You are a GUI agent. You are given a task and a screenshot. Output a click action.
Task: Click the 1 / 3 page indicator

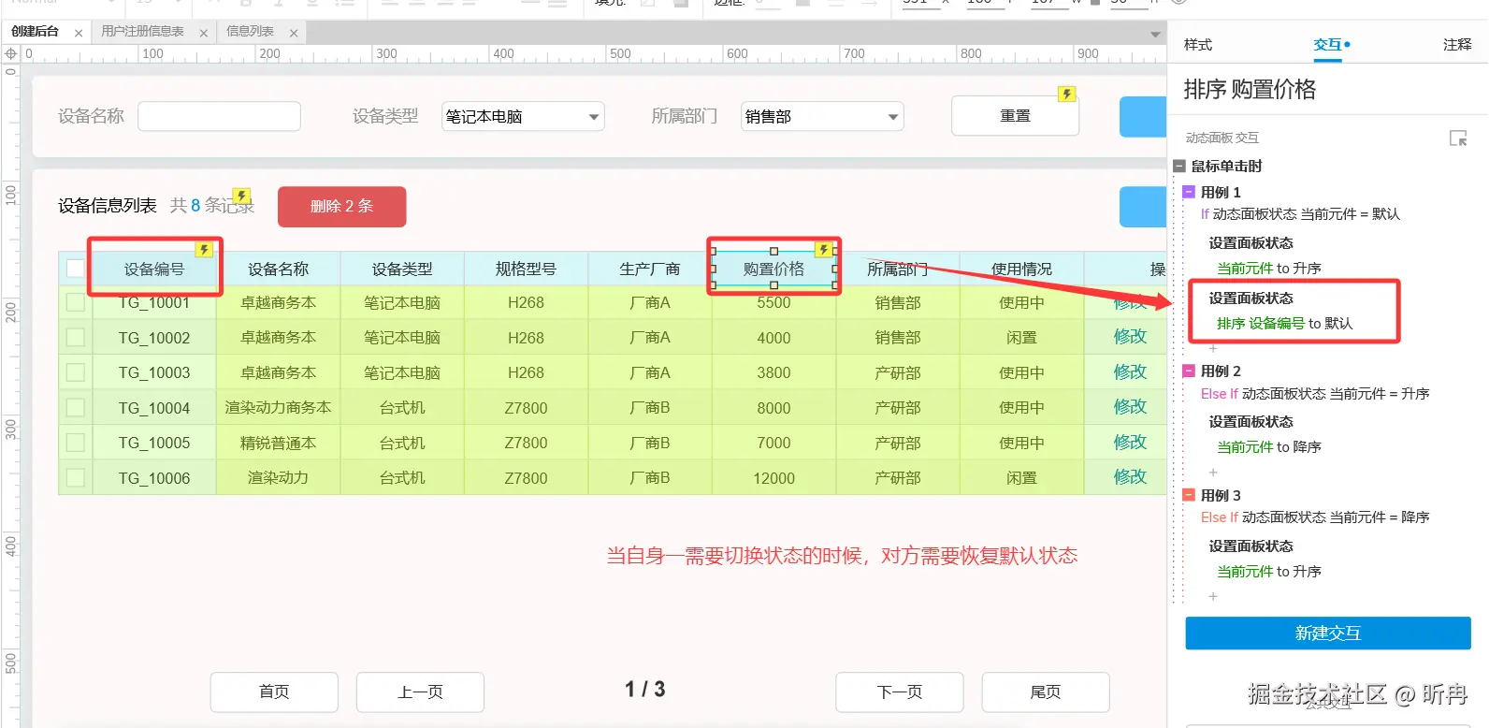click(x=644, y=690)
